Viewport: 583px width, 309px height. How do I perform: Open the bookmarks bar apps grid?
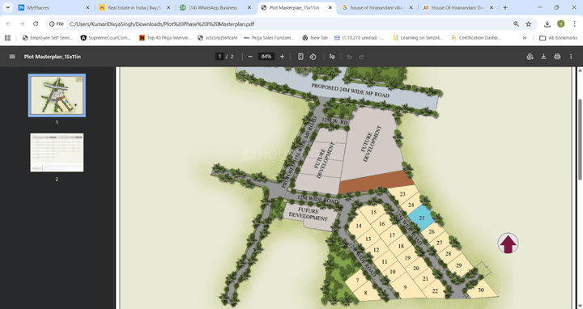7,37
